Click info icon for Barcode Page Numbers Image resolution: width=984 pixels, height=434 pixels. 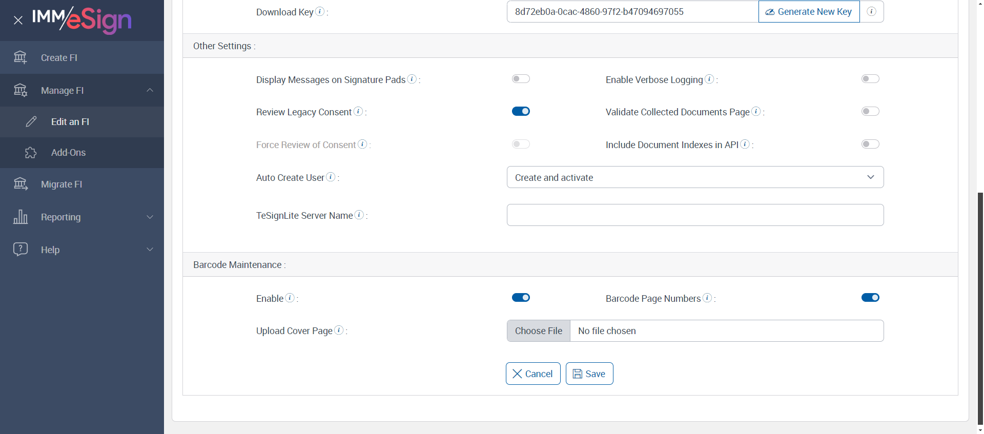click(x=707, y=298)
